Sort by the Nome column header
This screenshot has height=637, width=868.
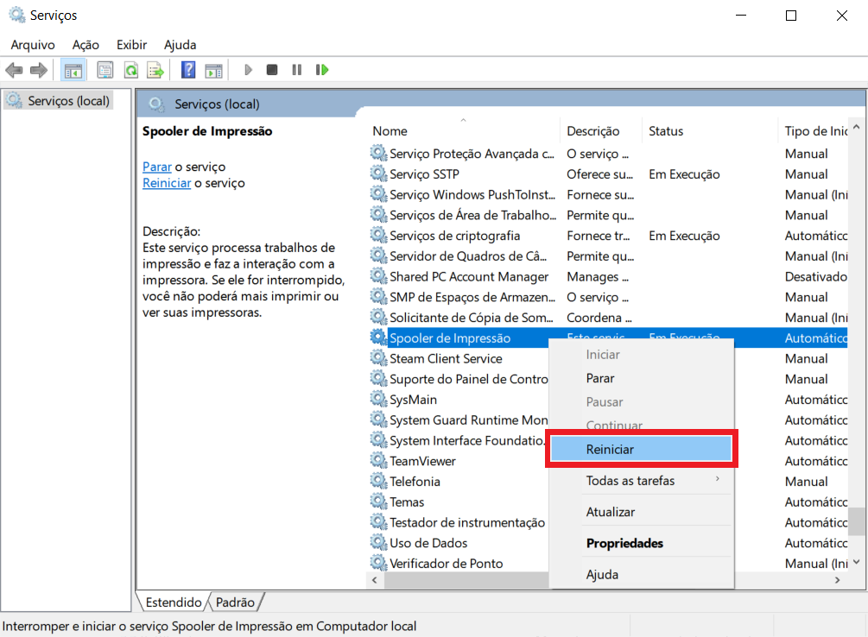pos(390,131)
